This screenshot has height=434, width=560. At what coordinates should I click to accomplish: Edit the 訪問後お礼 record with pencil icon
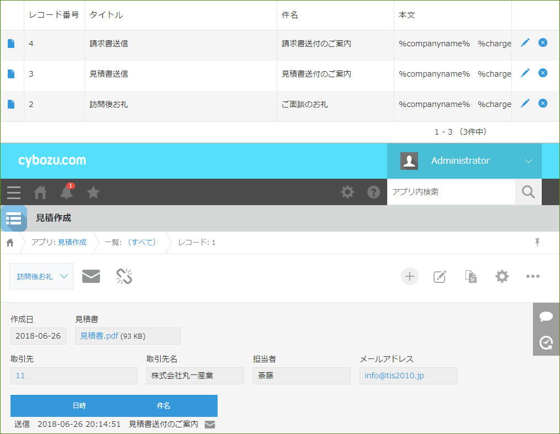[525, 104]
